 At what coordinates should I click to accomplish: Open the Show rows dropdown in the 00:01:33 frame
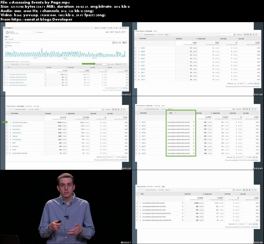point(105,157)
